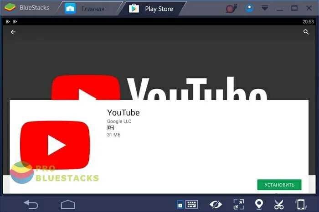This screenshot has height=212, width=319.
Task: Click the status bar clock 20:53
Action: 308,21
